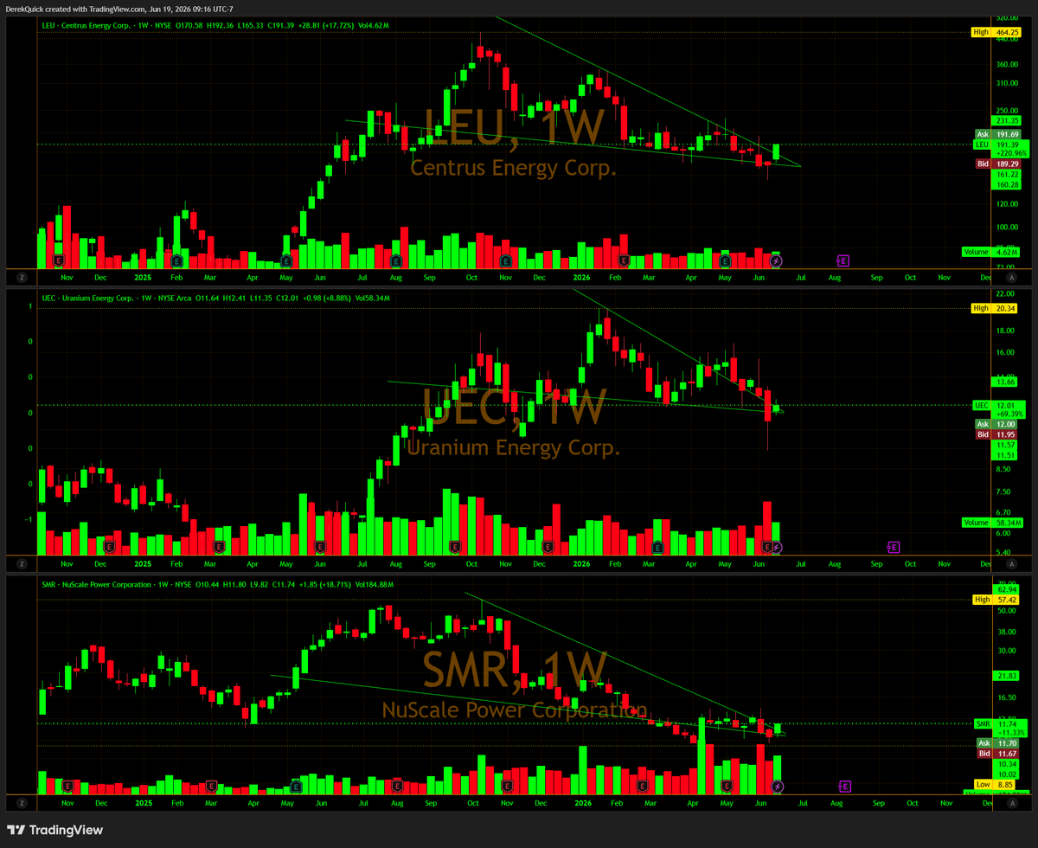1038x848 pixels.
Task: Click SMR earnings icon under May 2025
Action: pos(296,786)
